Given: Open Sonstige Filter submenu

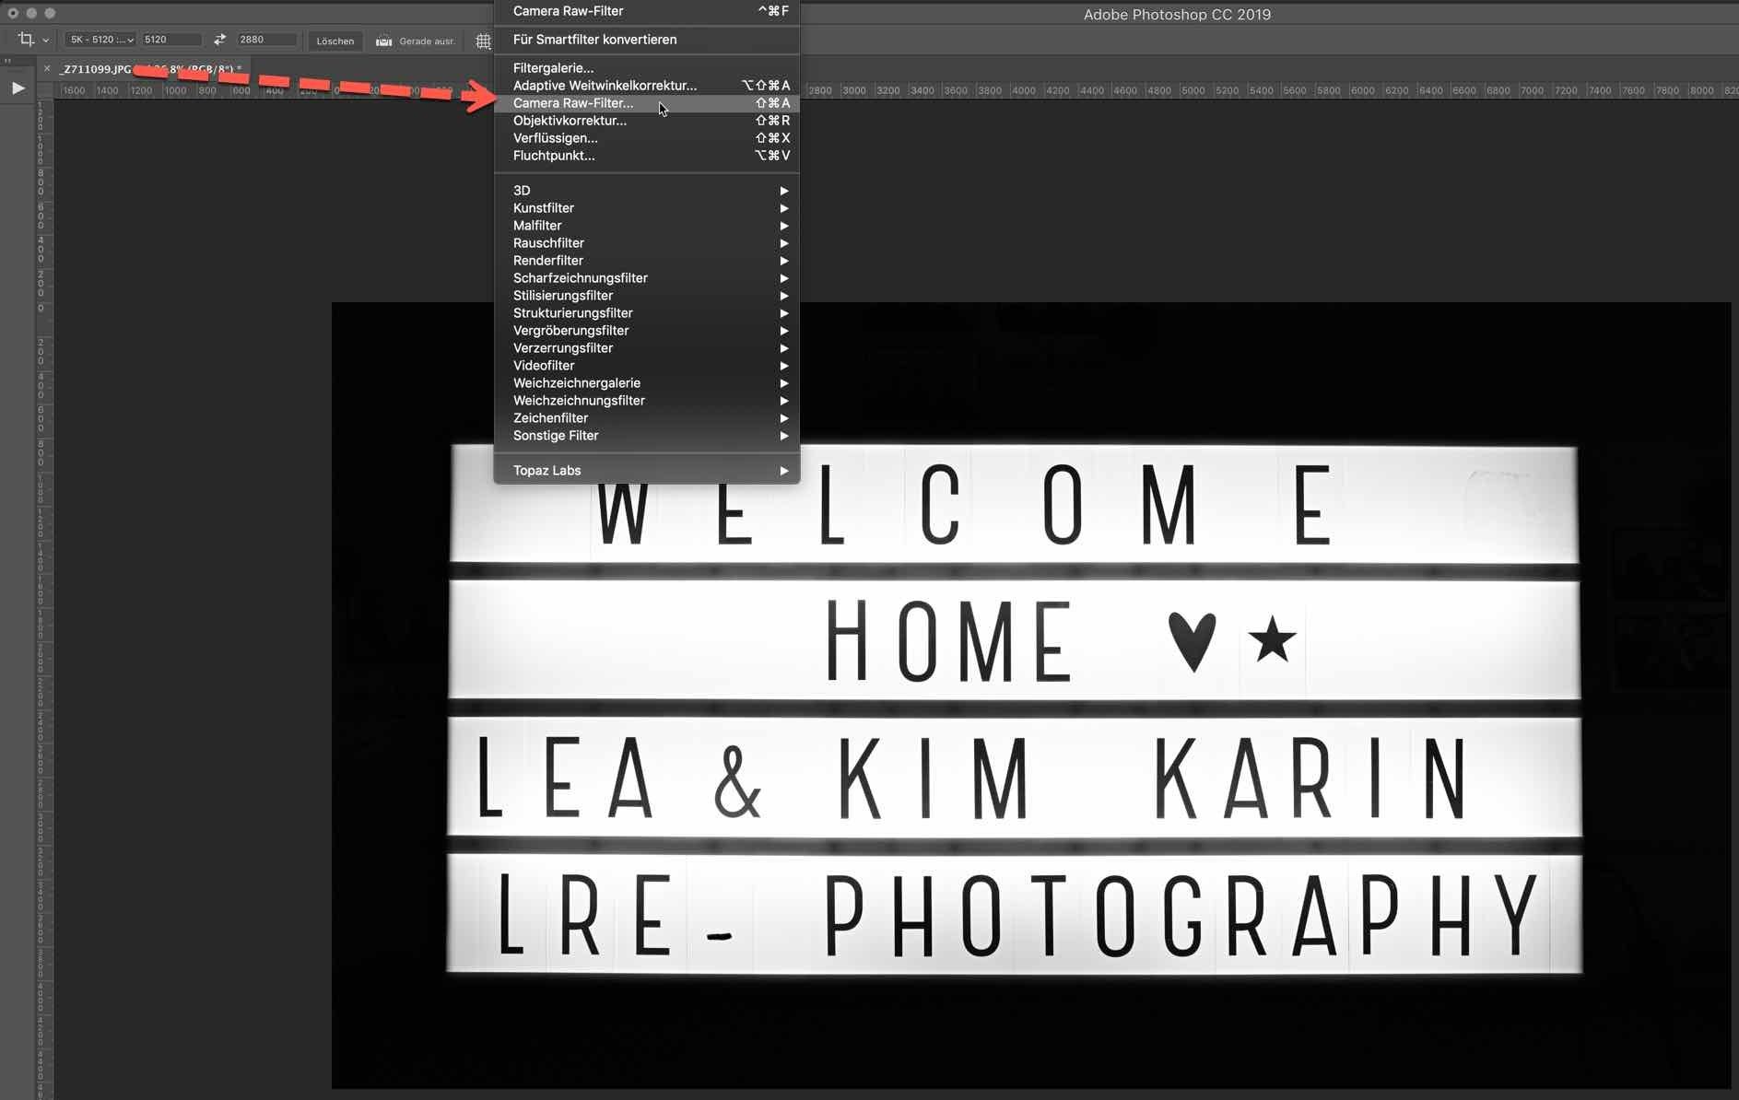Looking at the screenshot, I should 647,436.
